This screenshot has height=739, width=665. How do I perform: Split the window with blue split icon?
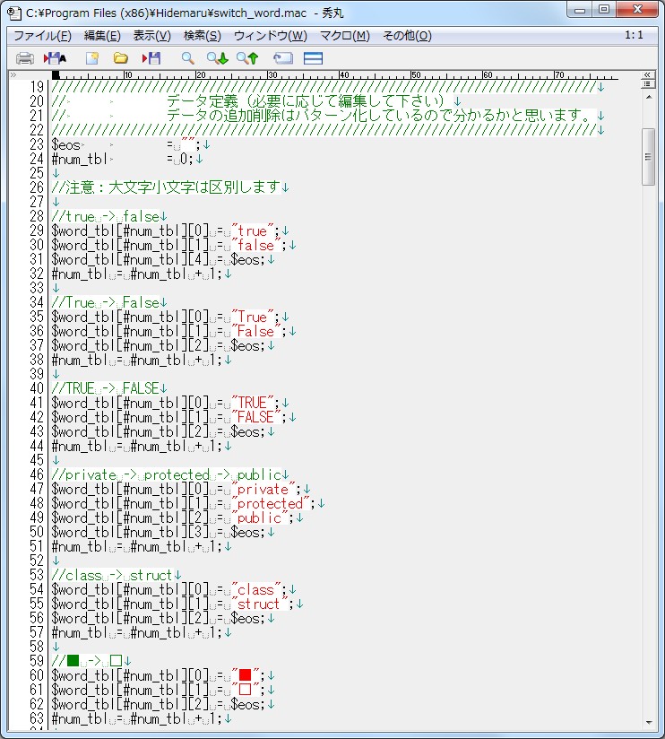tap(313, 58)
